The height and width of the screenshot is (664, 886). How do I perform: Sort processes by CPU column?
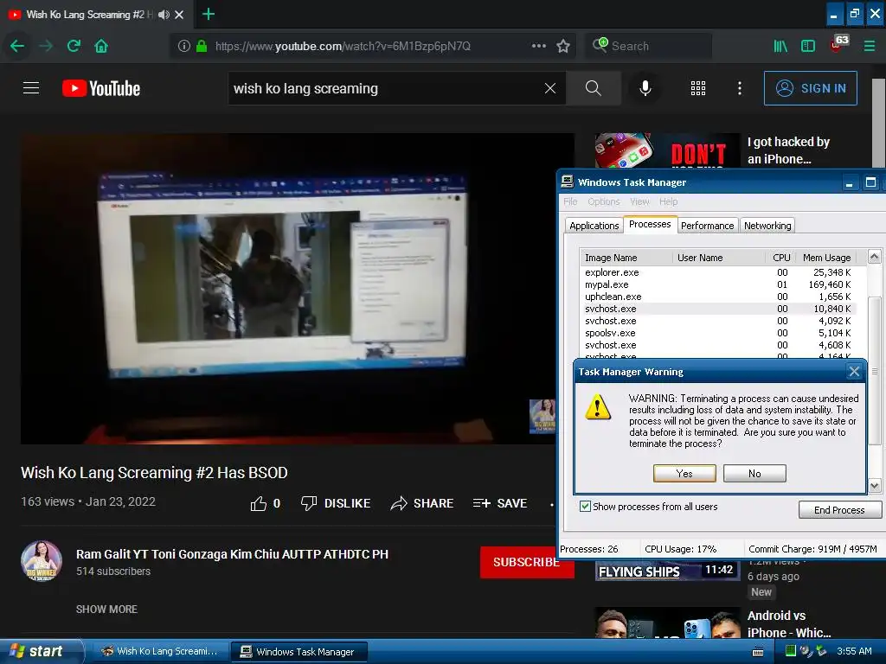click(781, 258)
